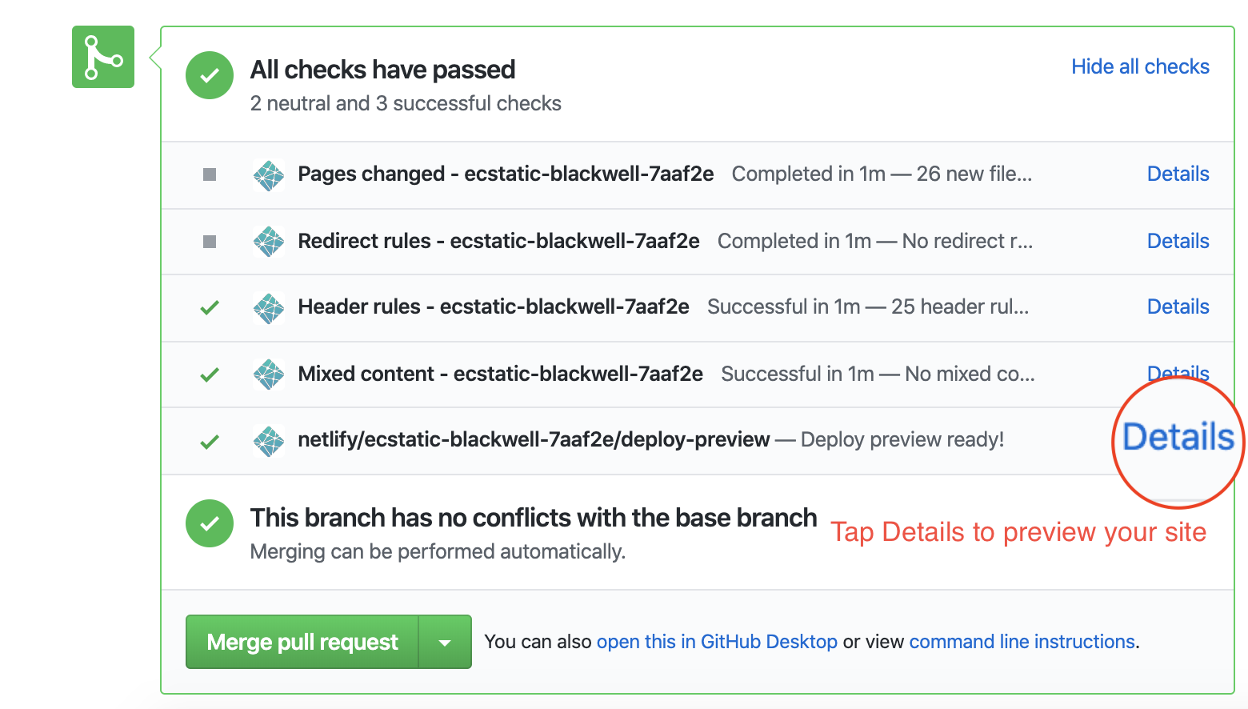Screen dimensions: 1248x709
Task: Click the green pull request branch icon
Action: coord(102,56)
